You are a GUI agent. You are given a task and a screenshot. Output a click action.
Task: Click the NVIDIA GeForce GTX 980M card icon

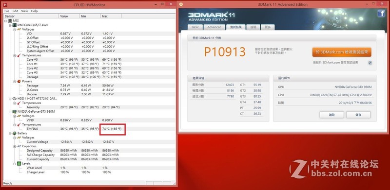(x=15, y=112)
